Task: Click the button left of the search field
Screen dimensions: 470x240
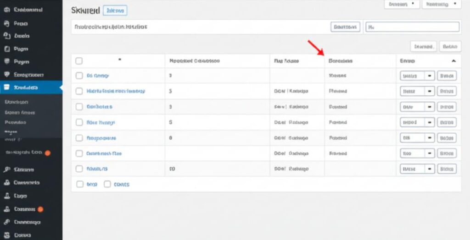Action: point(345,27)
